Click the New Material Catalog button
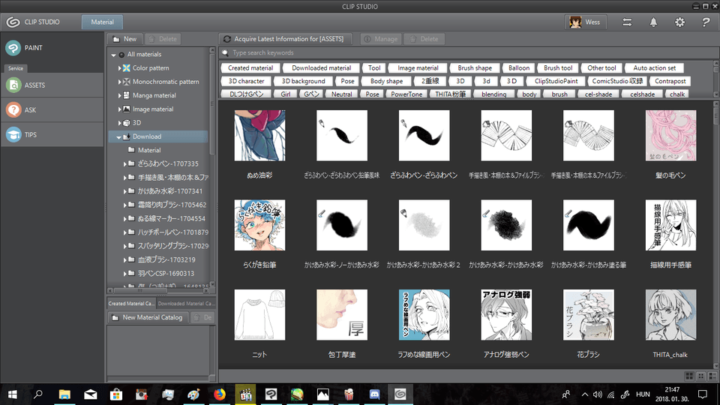 click(x=146, y=318)
